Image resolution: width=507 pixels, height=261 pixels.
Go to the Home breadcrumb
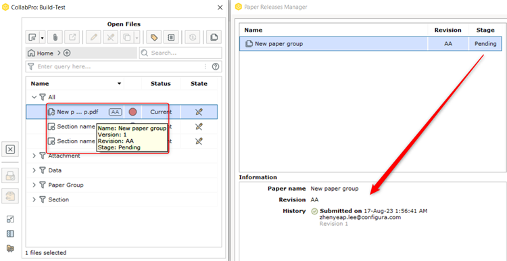point(41,53)
